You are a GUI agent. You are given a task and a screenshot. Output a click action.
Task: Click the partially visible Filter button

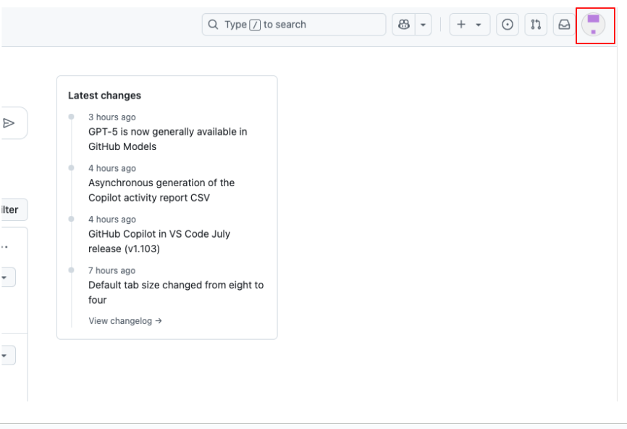tap(14, 209)
